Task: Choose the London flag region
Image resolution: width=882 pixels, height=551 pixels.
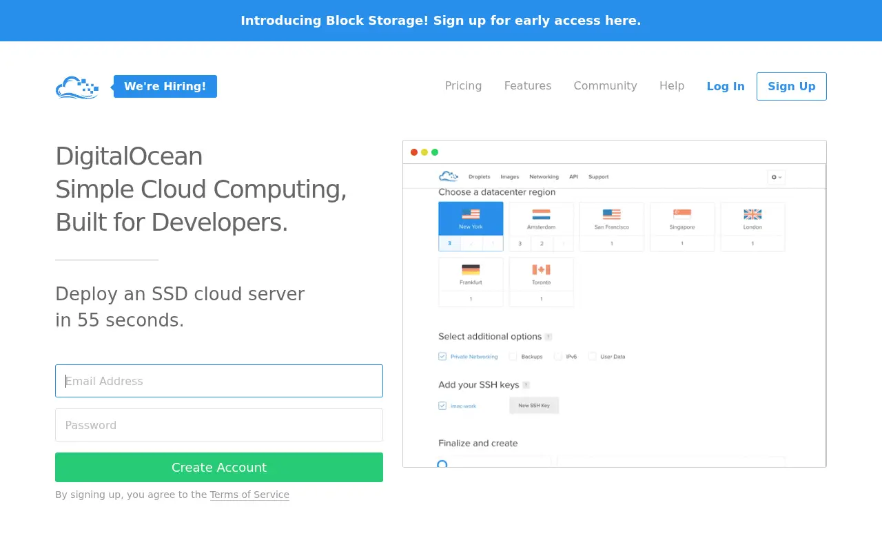Action: point(752,214)
